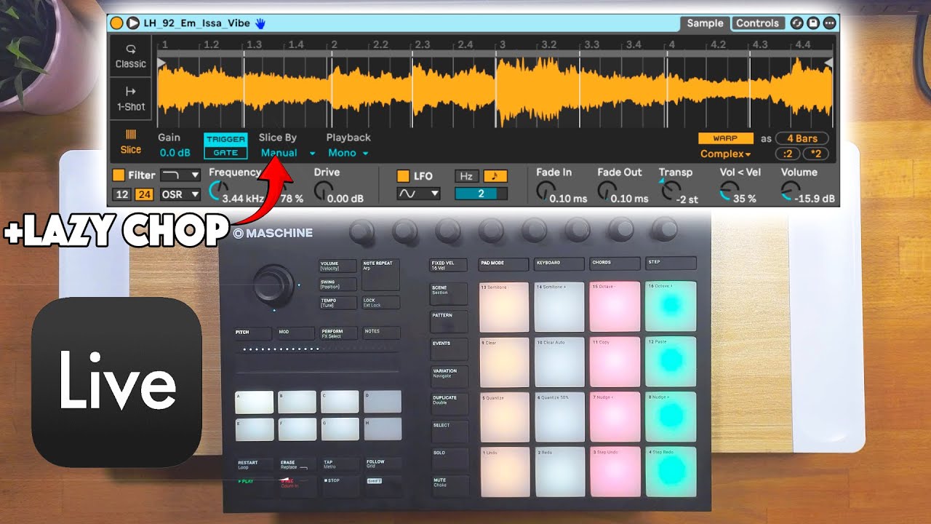Click the save preset disk icon
Image resolution: width=931 pixels, height=524 pixels.
[x=813, y=23]
